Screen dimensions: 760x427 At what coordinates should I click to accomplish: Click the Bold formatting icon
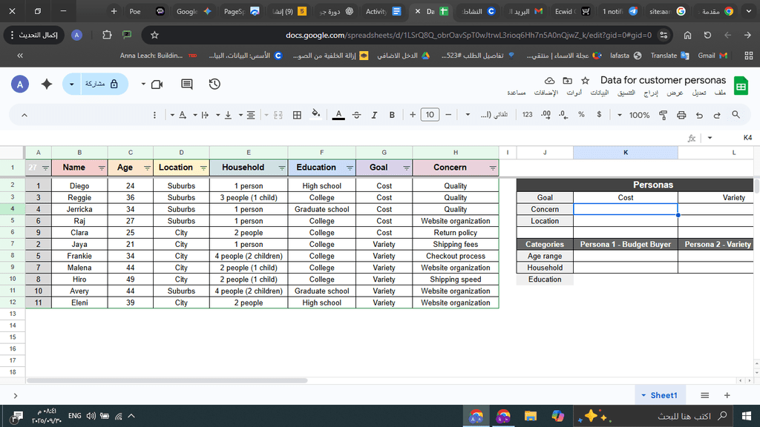tap(393, 115)
